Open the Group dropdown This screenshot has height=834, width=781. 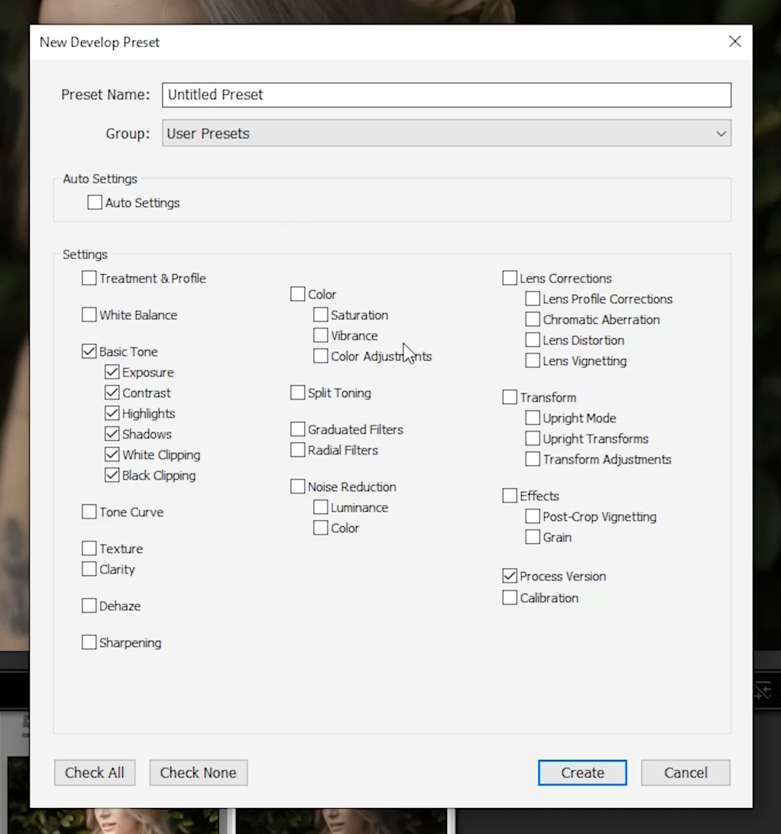click(x=719, y=133)
